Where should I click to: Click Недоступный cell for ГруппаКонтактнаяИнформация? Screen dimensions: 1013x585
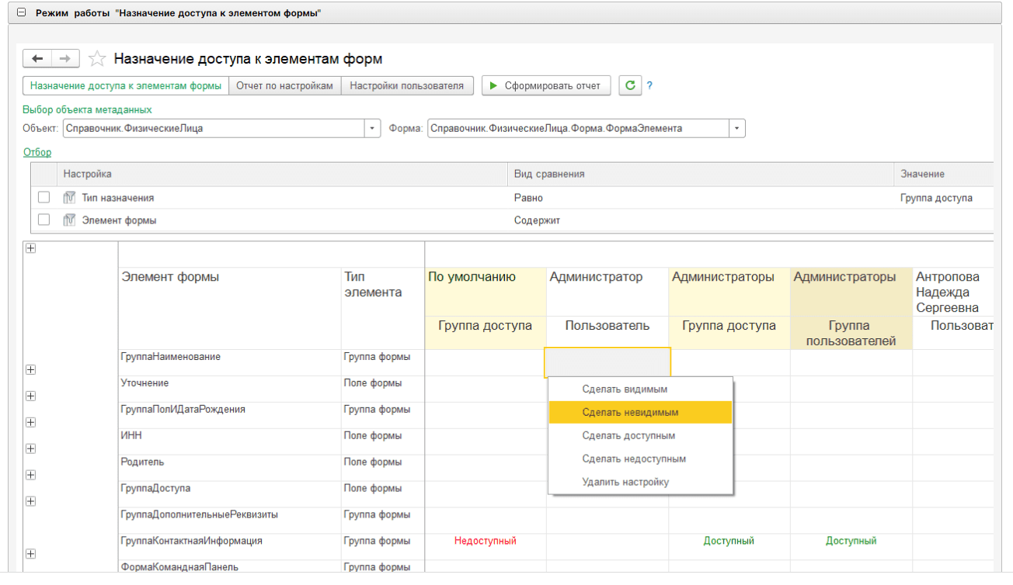point(486,541)
